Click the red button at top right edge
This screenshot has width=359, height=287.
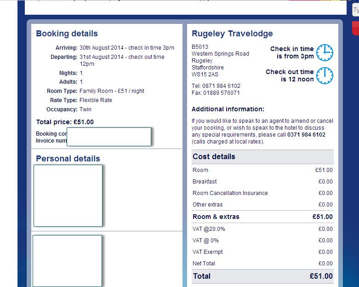356,28
